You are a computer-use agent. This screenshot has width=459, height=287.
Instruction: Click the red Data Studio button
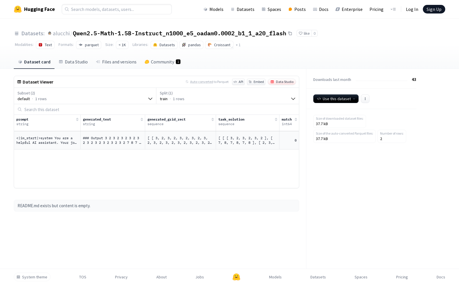tap(282, 82)
